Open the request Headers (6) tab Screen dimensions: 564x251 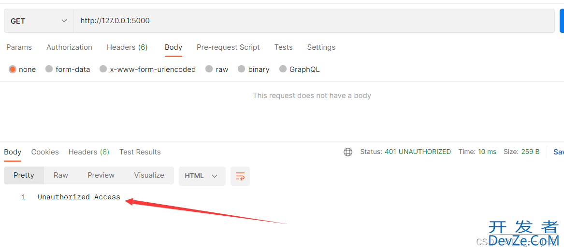pyautogui.click(x=127, y=47)
